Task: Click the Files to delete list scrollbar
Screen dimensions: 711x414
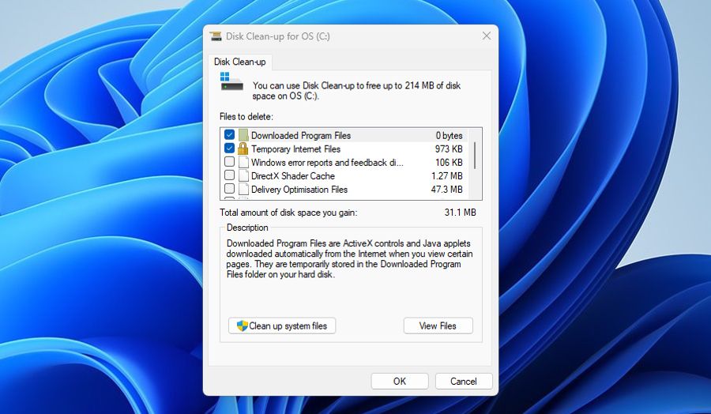Action: [475, 155]
